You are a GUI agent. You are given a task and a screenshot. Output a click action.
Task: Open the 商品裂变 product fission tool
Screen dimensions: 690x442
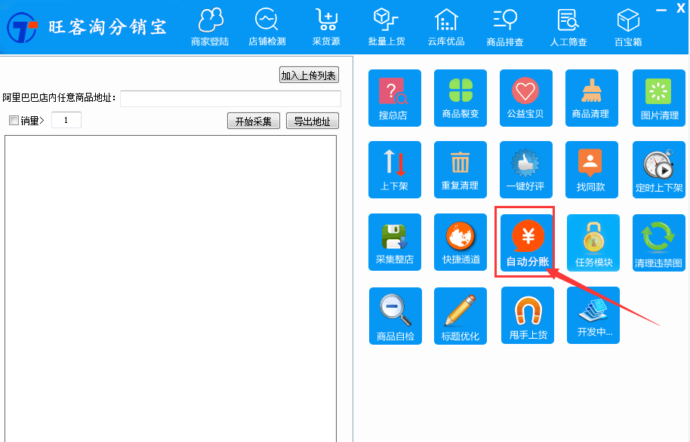point(461,98)
